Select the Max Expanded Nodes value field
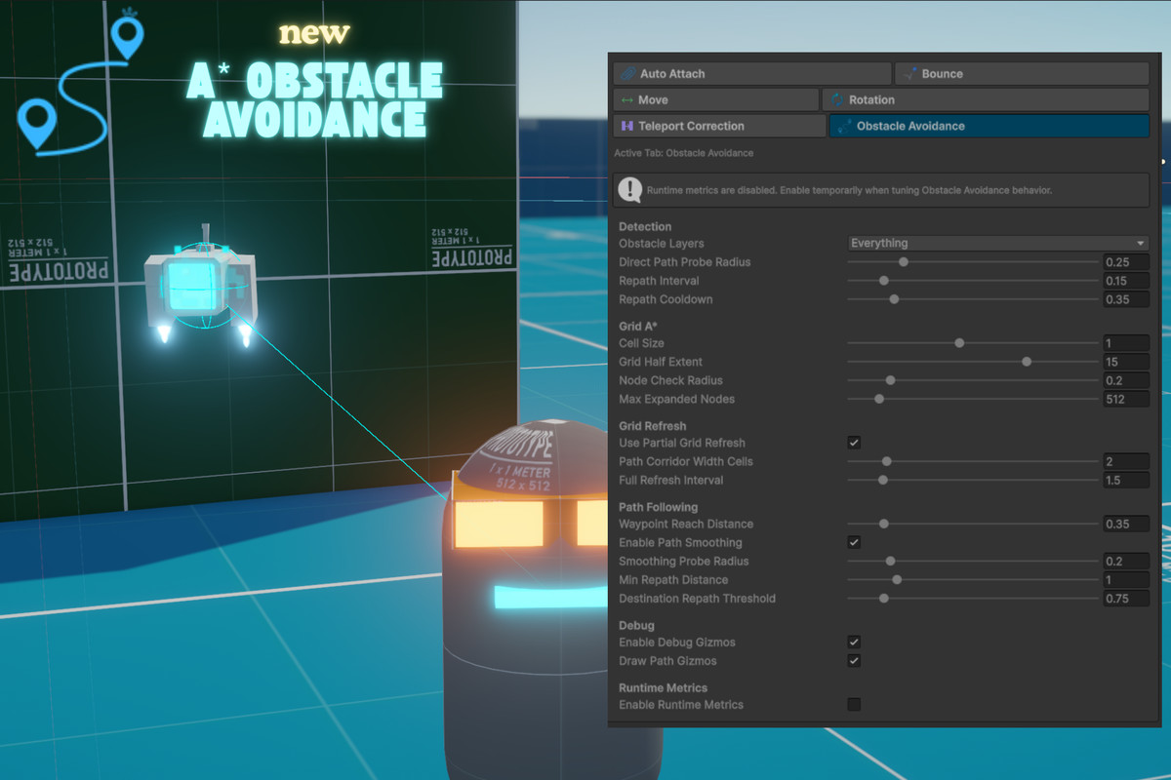 tap(1126, 399)
